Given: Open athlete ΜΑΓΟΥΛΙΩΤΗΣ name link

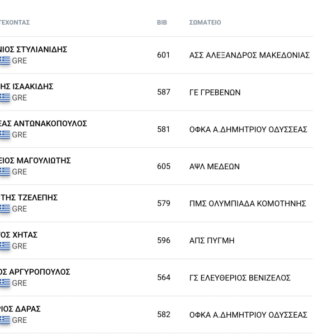Looking at the screenshot, I should 35,160.
